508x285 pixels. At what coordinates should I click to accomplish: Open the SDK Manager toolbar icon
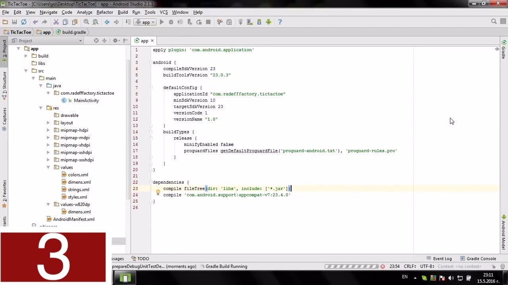[x=259, y=22]
